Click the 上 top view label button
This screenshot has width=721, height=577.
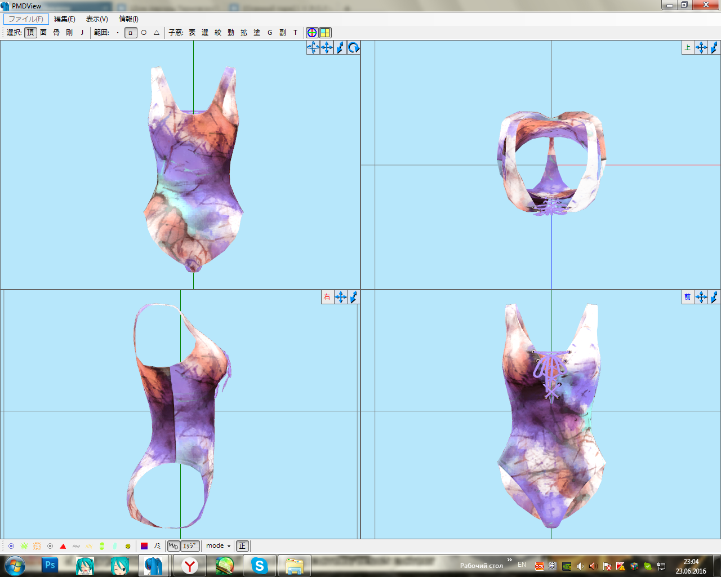click(x=688, y=48)
